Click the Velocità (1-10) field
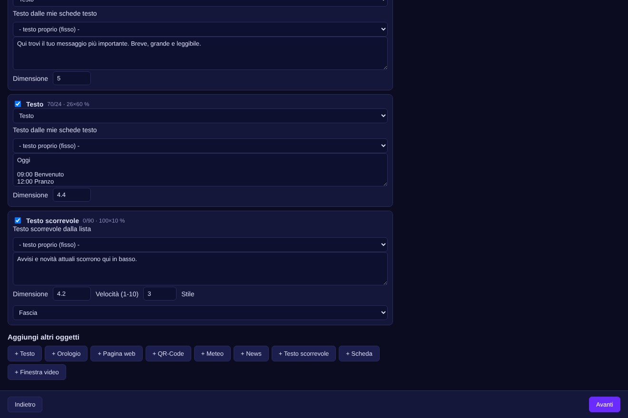628x418 pixels. point(160,293)
